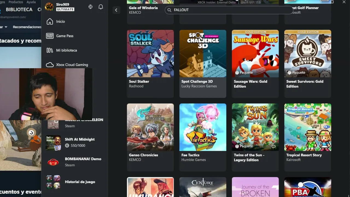Close the Xbox app window
This screenshot has width=350, height=197.
(x=344, y=2)
